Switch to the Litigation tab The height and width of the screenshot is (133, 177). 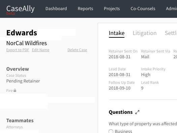click(x=145, y=33)
